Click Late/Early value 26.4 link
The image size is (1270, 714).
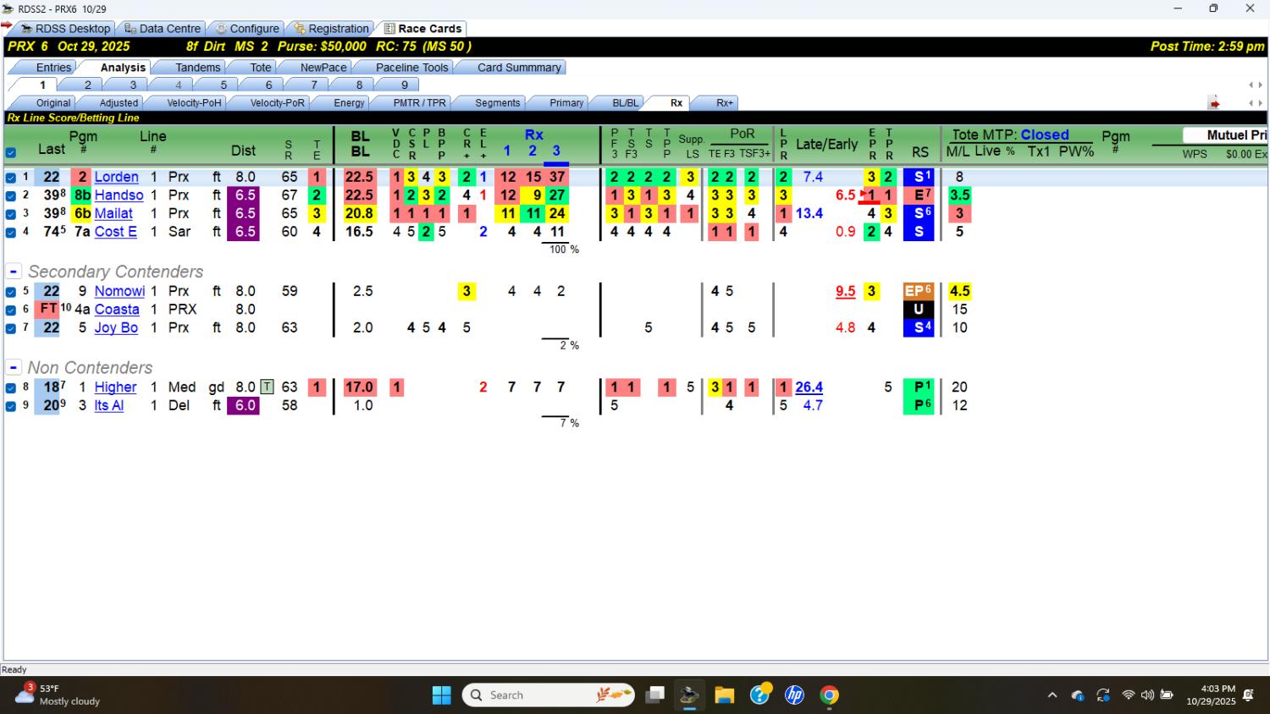point(809,387)
